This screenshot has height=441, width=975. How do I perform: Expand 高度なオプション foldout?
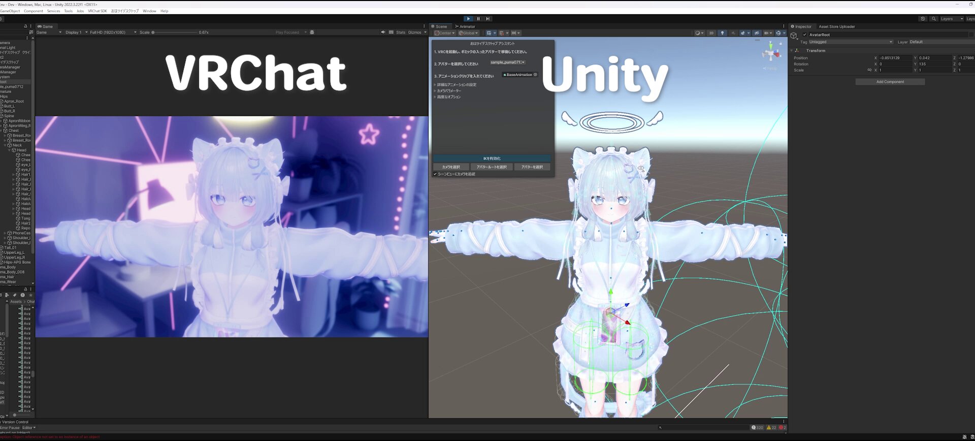tap(447, 97)
